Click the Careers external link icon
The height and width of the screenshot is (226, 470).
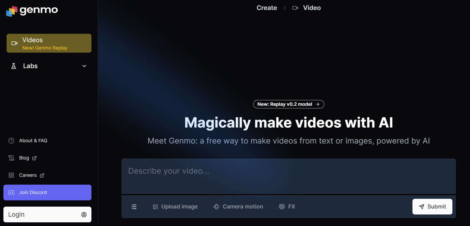42,175
